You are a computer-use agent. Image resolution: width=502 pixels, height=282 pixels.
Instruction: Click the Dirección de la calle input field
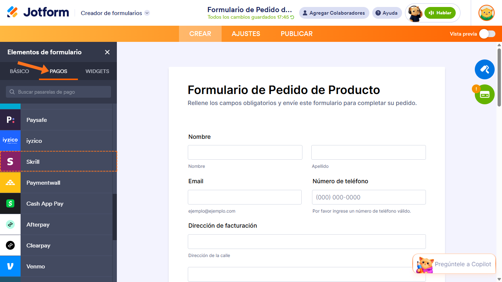coord(307,242)
